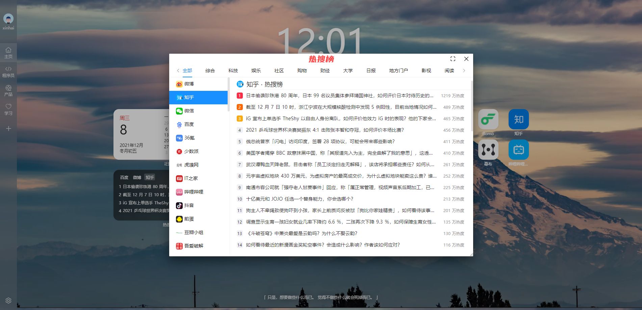Open story about 元宇宙虚拟地块 430 万美元
Image resolution: width=642 pixels, height=310 pixels.
pos(341,176)
